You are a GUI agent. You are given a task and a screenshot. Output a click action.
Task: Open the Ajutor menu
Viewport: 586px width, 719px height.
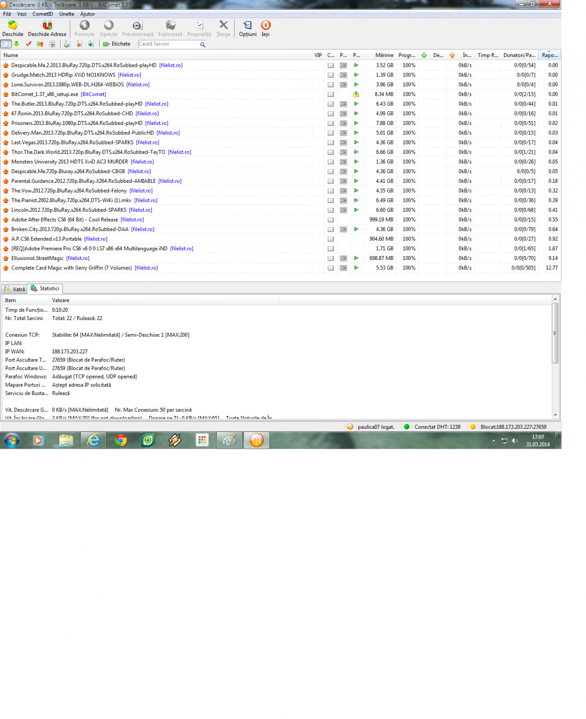tap(87, 14)
